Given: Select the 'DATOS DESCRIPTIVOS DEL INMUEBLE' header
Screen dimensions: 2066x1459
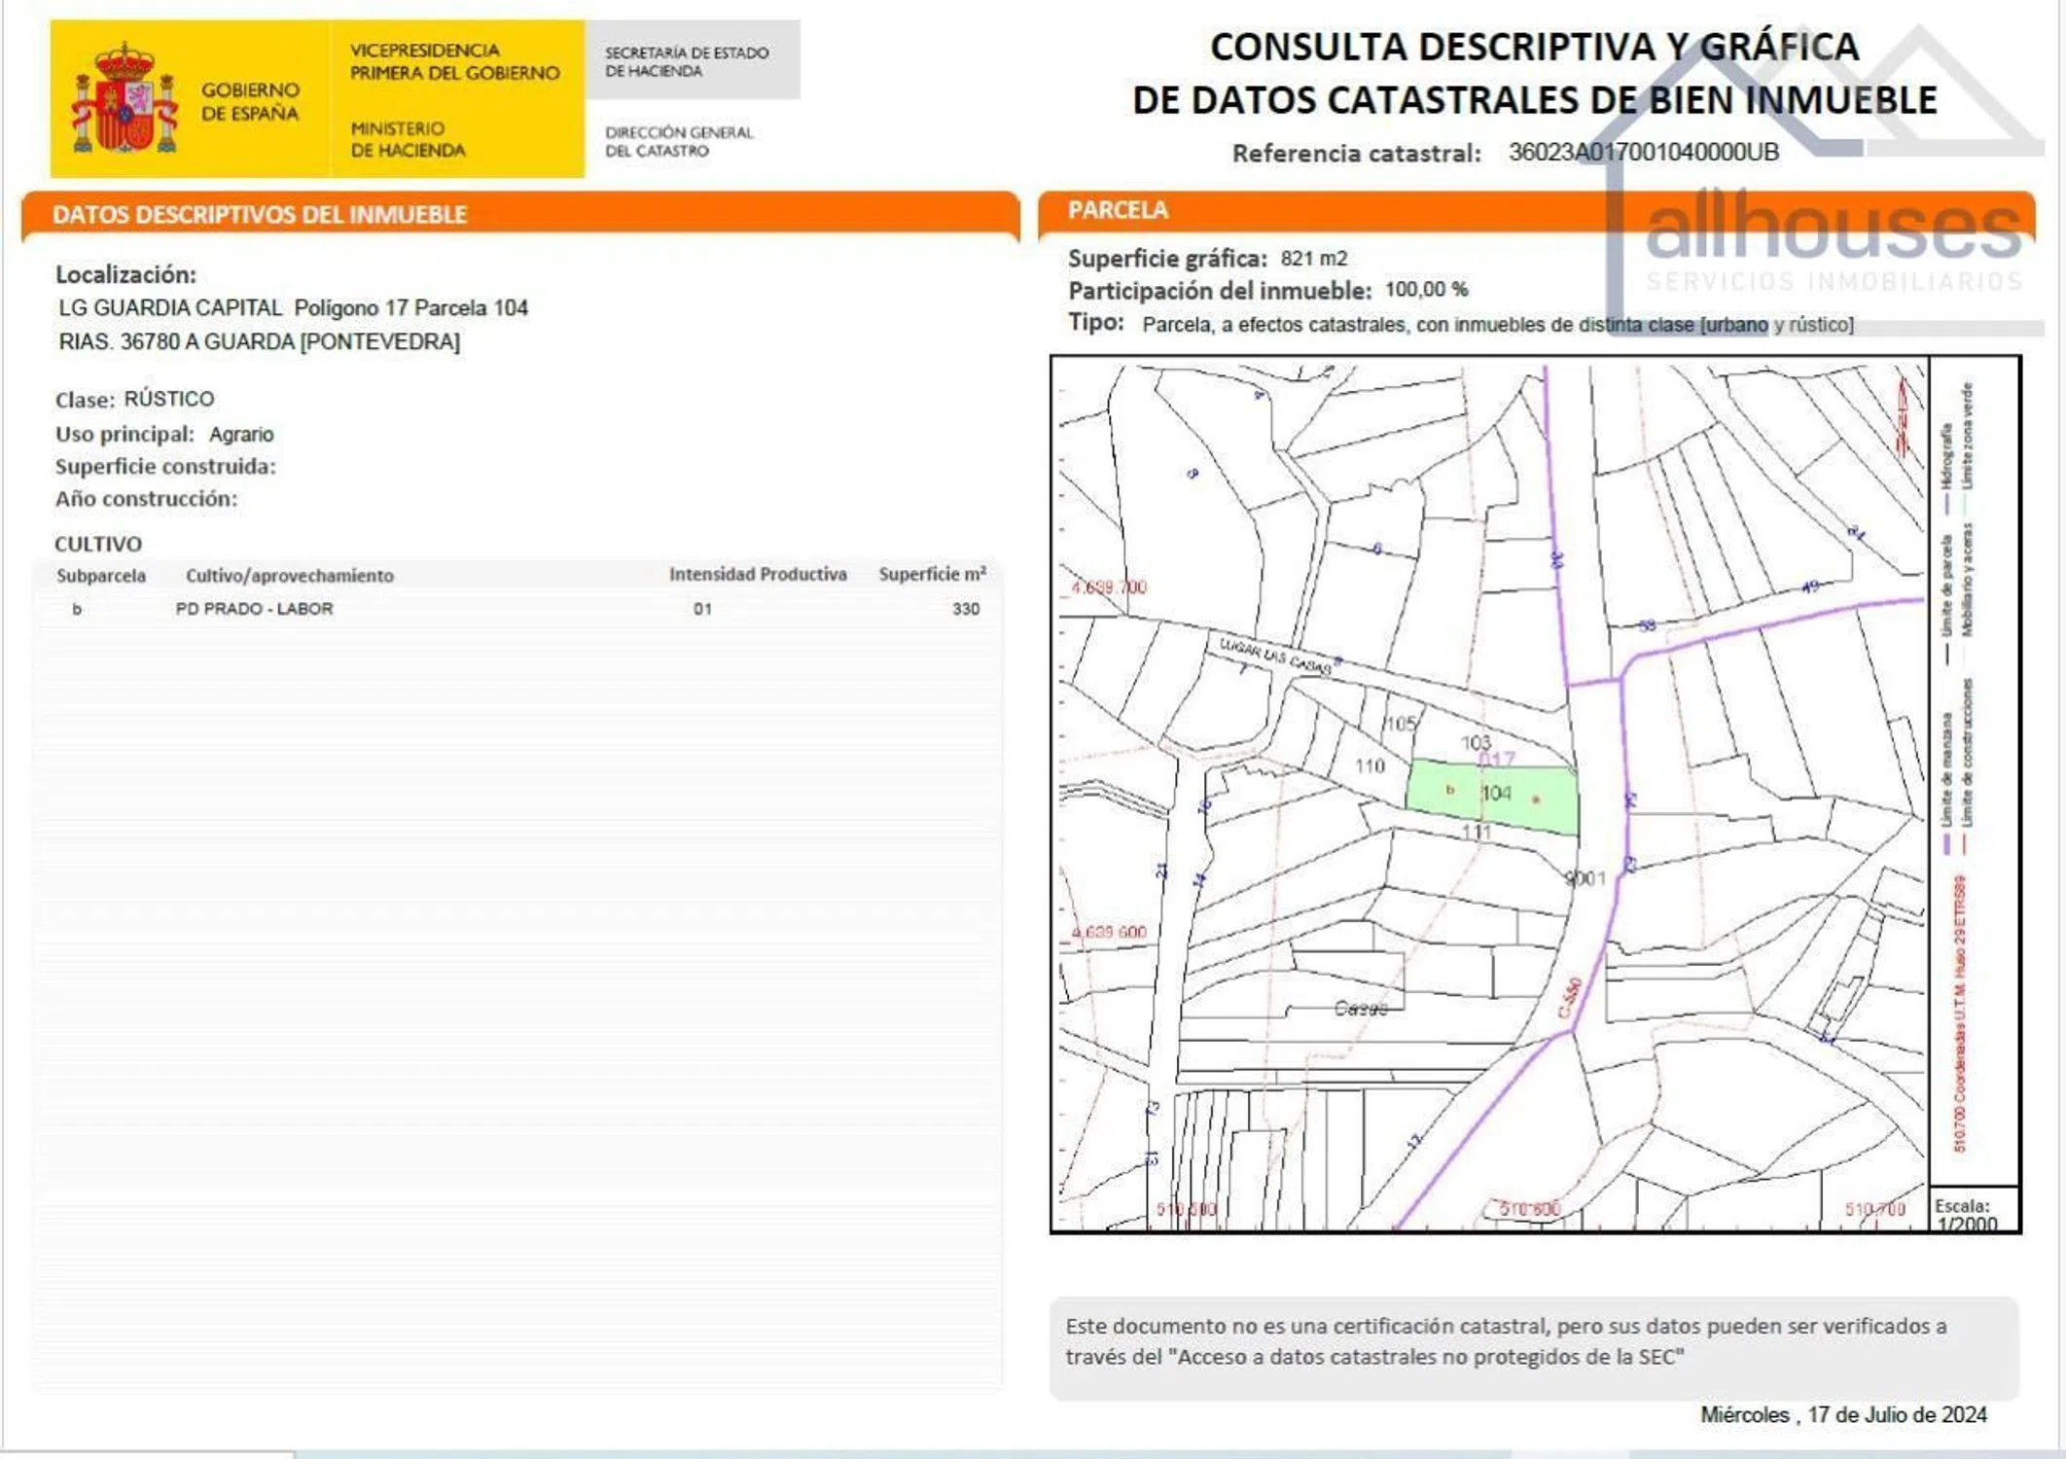Looking at the screenshot, I should (260, 215).
